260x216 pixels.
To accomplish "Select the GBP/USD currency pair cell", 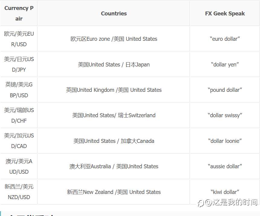I will point(19,90).
